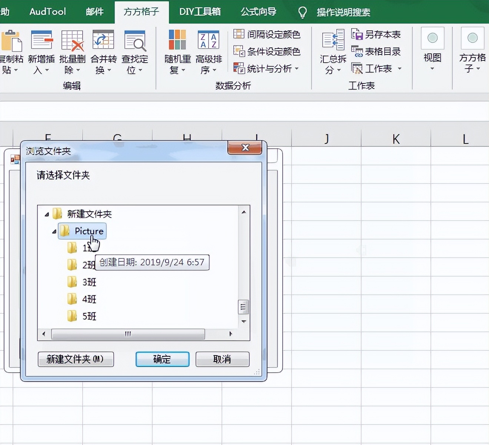
Task: Switch to the DIY工具箱 ribbon tab
Action: 199,11
